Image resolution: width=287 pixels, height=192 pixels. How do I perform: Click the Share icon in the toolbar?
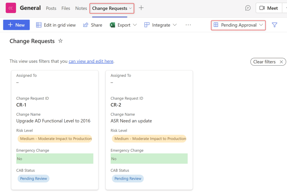85,25
